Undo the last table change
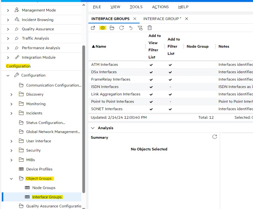Viewport: 253px width, 209px height. pos(131,28)
